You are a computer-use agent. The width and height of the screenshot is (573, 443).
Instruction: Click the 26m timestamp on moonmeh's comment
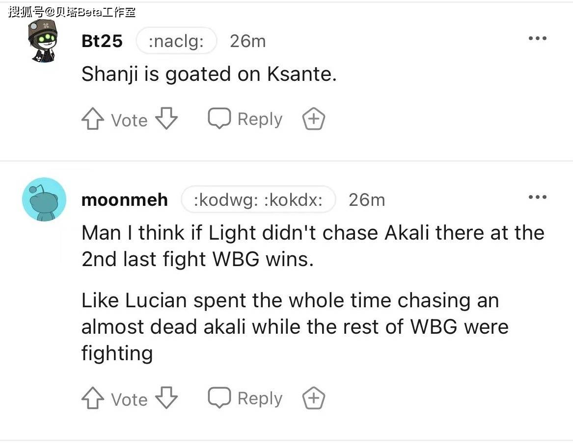pos(367,200)
